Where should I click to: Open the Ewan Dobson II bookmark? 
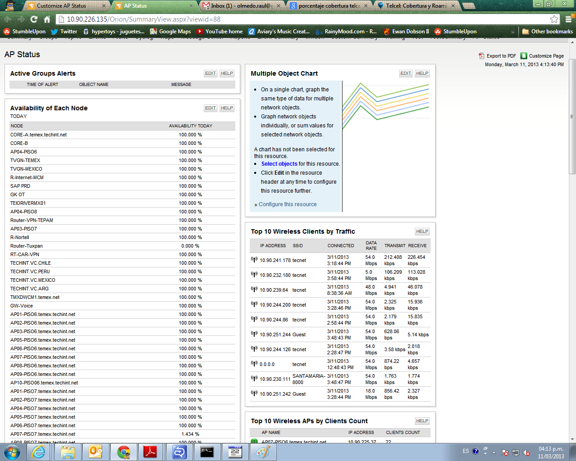(x=406, y=32)
